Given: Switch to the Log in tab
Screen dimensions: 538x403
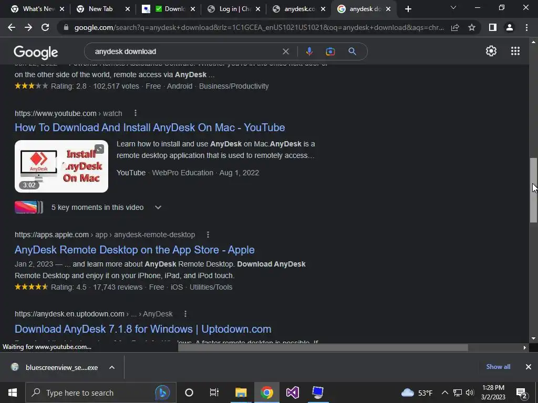Looking at the screenshot, I should tap(233, 9).
